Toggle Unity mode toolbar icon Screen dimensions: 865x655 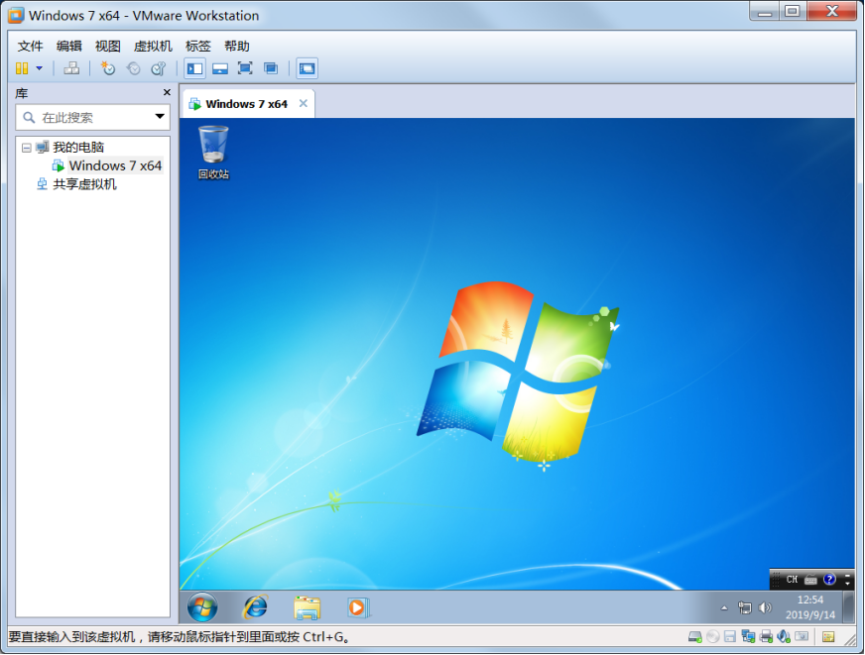[270, 68]
